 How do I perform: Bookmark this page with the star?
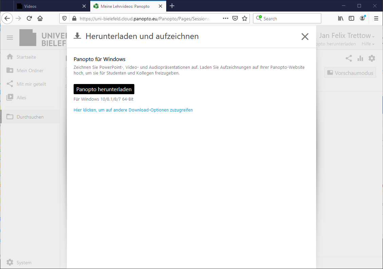245,19
